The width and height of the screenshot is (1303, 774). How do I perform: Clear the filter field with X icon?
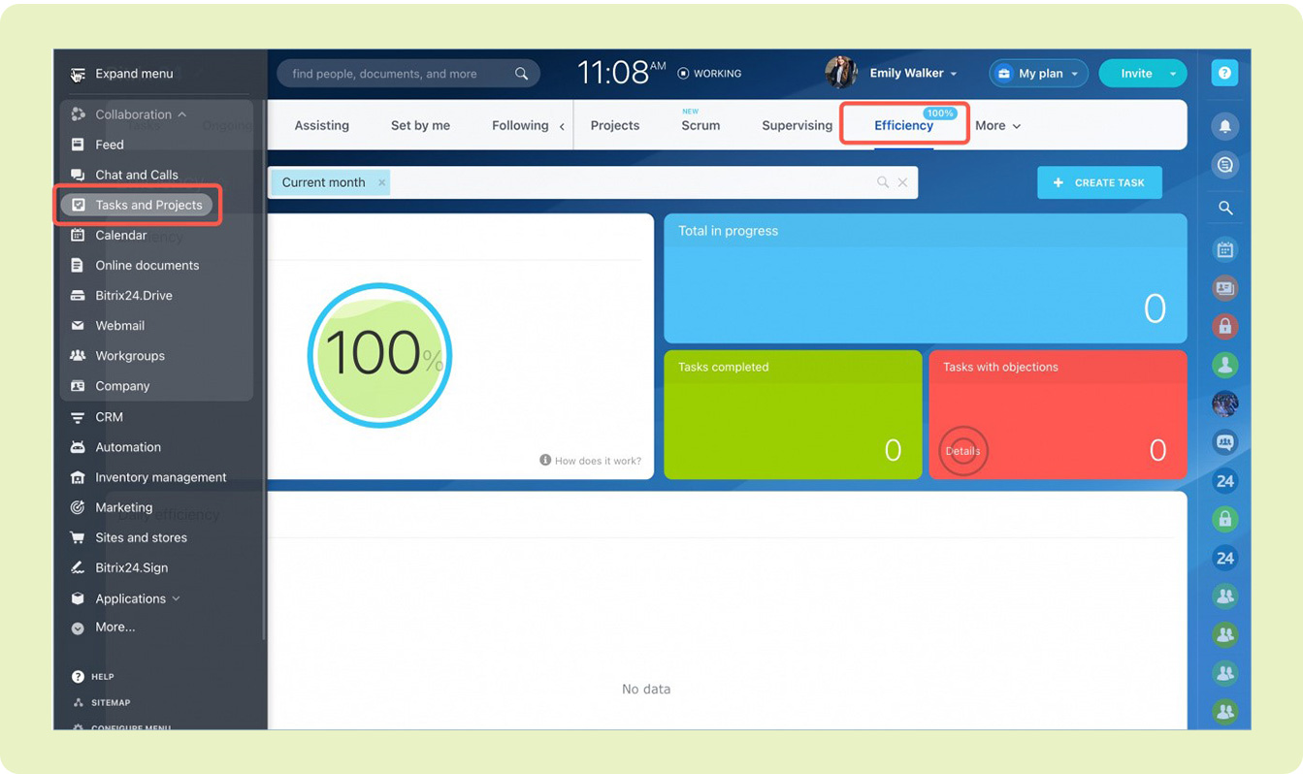coord(902,182)
